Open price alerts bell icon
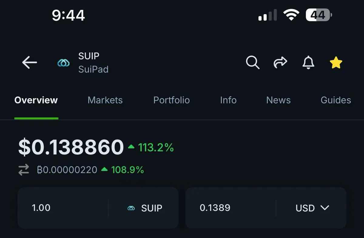The width and height of the screenshot is (364, 238). point(308,63)
